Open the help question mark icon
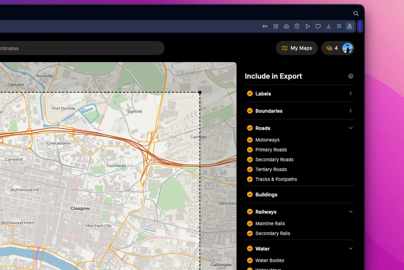This screenshot has width=404, height=270. 351,76
